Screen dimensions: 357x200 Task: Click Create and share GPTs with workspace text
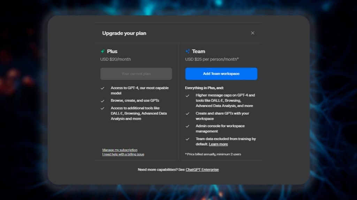(222, 116)
